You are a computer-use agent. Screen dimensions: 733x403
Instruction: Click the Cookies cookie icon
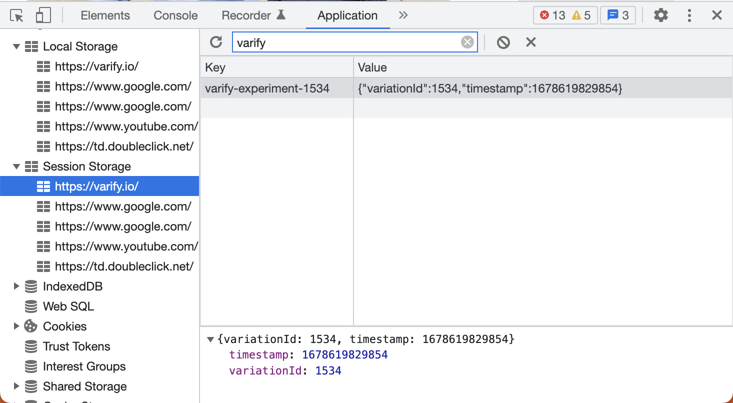click(31, 326)
